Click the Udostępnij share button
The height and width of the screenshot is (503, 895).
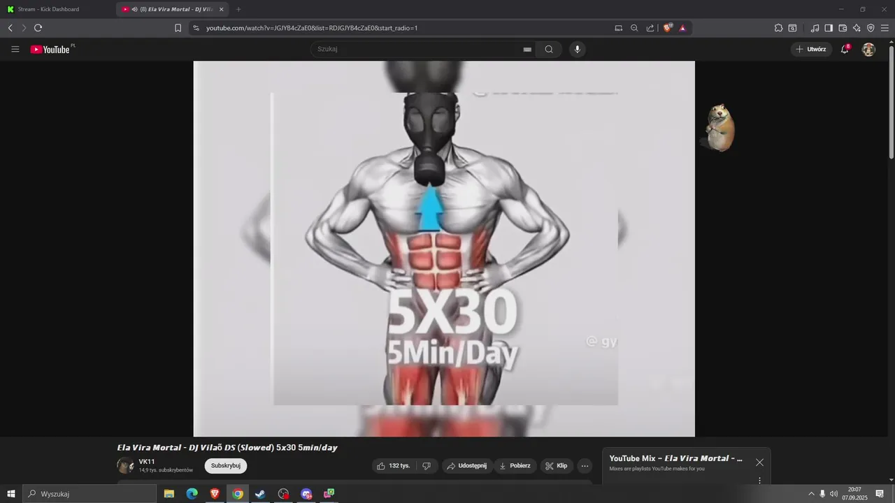(x=466, y=466)
